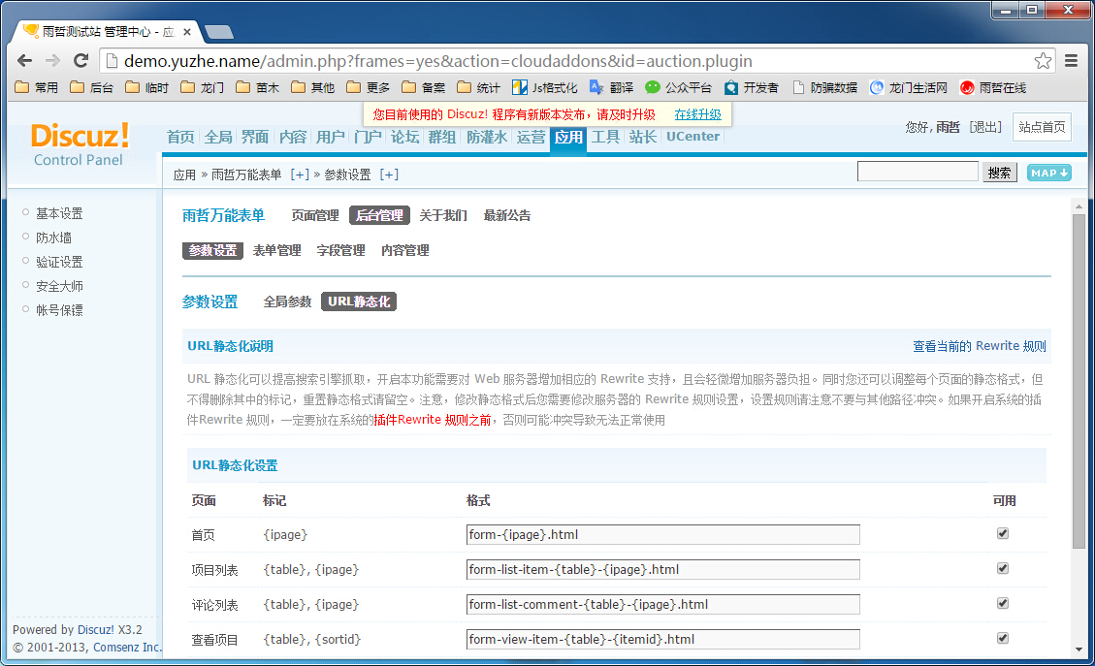This screenshot has width=1095, height=666.
Task: Open the MAP dropdown
Action: coord(1048,172)
